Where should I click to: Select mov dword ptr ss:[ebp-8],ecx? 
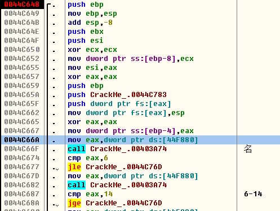pos(131,59)
